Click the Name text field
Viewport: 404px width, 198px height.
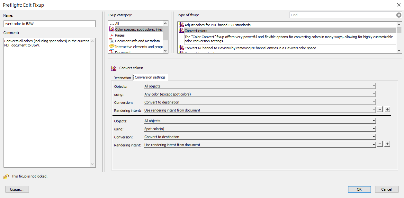[x=50, y=24]
